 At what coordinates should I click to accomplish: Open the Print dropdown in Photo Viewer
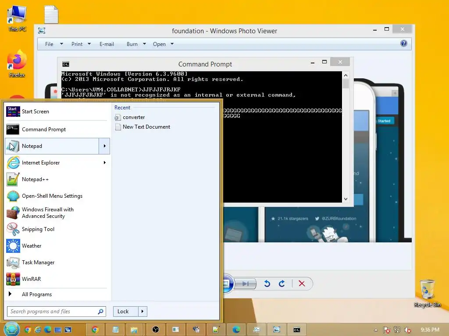coord(81,44)
